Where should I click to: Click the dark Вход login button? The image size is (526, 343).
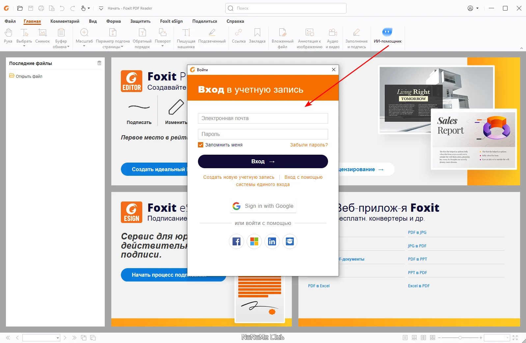[x=263, y=162]
